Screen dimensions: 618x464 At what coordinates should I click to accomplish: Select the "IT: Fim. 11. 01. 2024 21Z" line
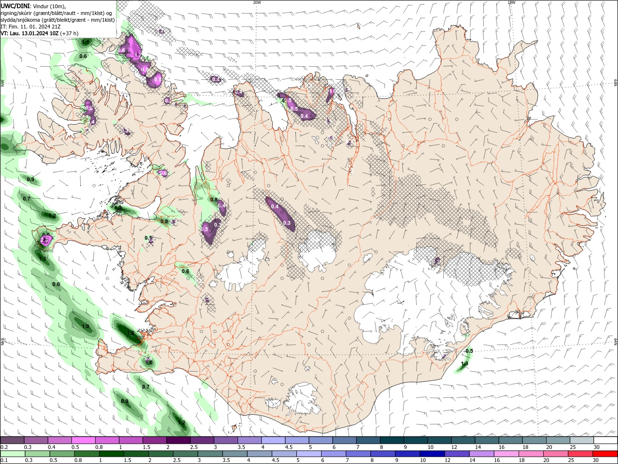pyautogui.click(x=30, y=26)
